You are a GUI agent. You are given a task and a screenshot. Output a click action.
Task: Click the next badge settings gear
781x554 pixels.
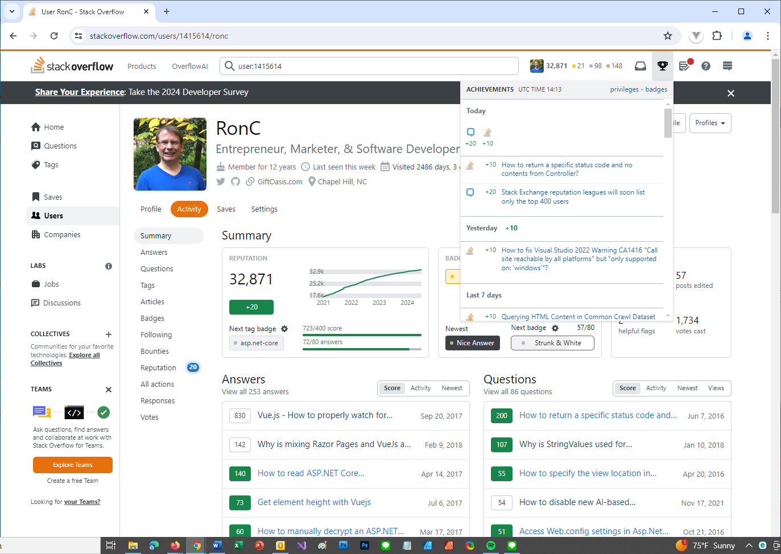click(555, 328)
